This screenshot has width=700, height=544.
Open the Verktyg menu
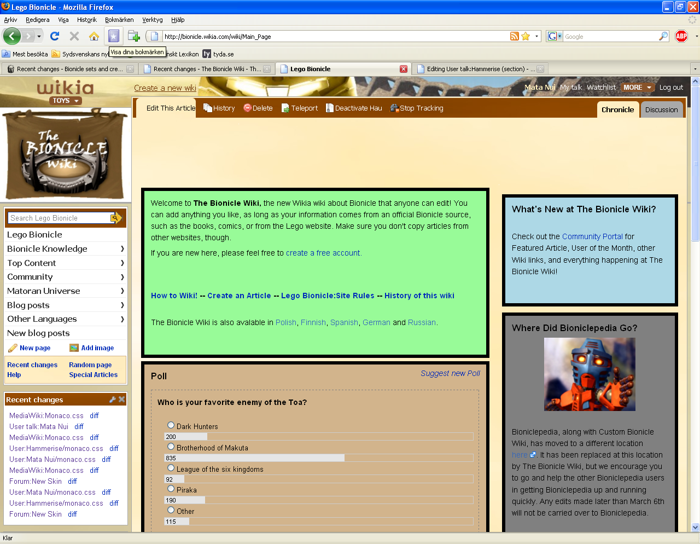pyautogui.click(x=153, y=20)
